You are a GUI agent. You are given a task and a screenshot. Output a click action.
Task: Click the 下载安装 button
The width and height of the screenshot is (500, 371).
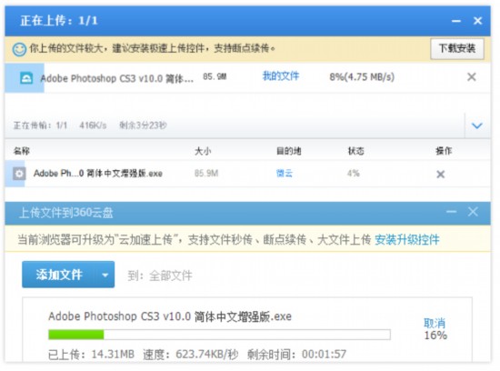(x=457, y=48)
